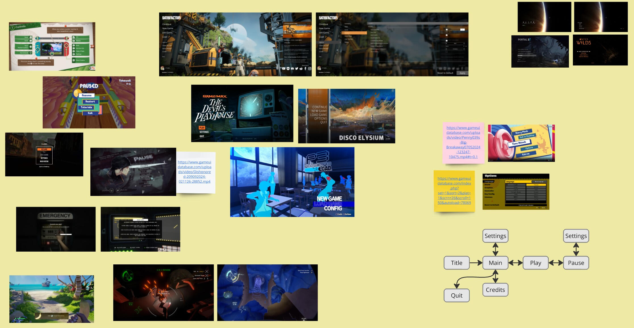Open the Dishonored video link on white note
Image resolution: width=634 pixels, height=328 pixels.
[x=194, y=172]
